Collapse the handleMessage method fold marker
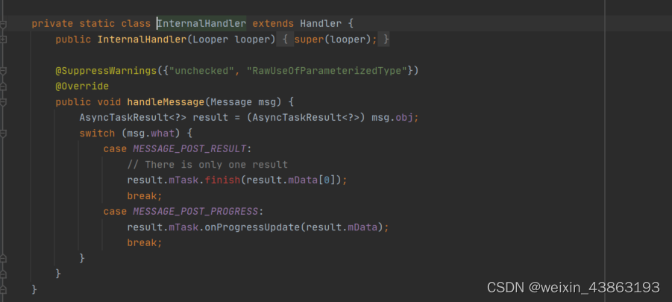This screenshot has height=302, width=672. point(2,102)
